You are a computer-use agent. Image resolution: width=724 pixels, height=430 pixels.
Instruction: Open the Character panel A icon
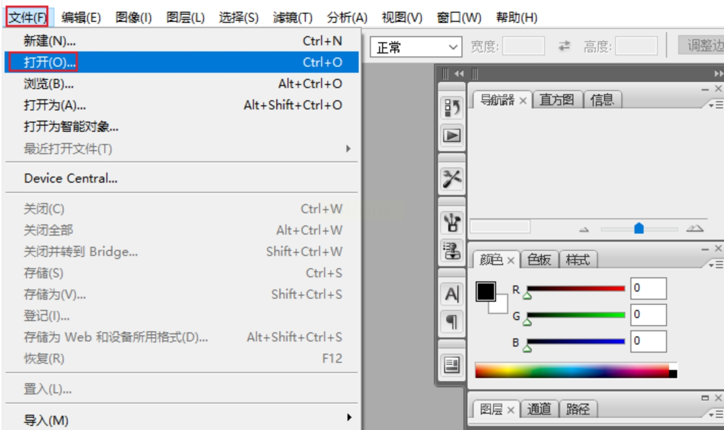[452, 294]
